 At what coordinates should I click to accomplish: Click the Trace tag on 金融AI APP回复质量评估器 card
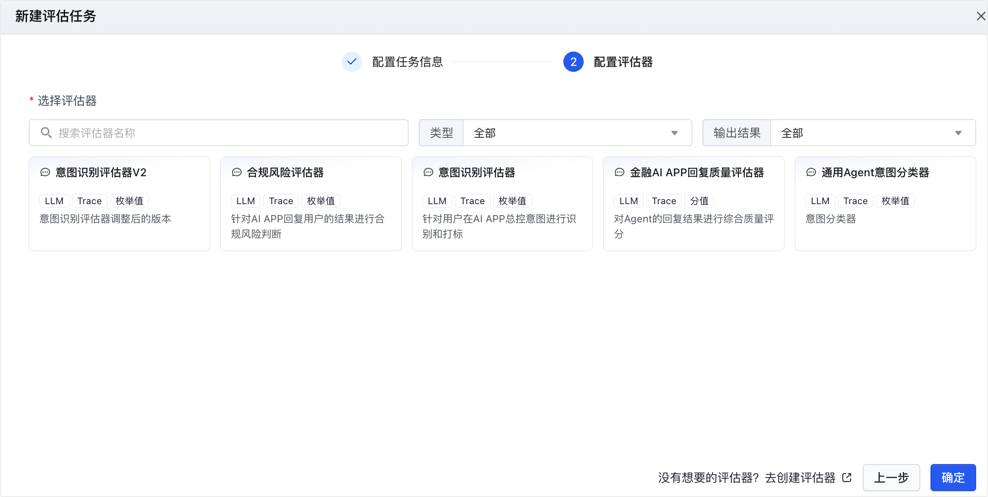(x=664, y=201)
